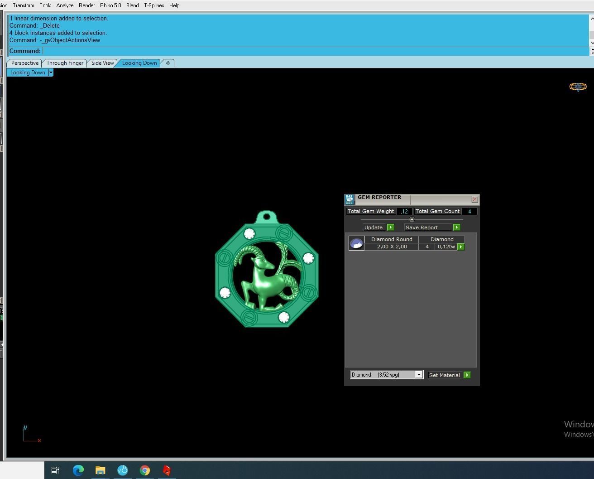
Task: Open the Help menu
Action: (174, 5)
